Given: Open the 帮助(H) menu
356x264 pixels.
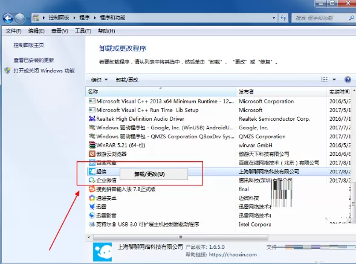Looking at the screenshot, I should [106, 31].
